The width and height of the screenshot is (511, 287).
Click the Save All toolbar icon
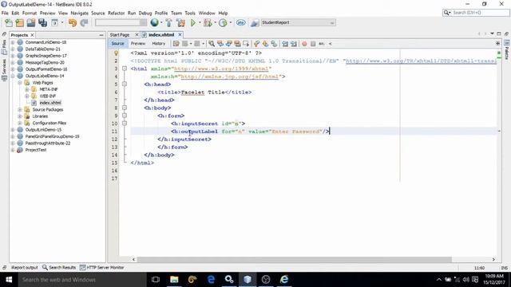click(x=42, y=23)
